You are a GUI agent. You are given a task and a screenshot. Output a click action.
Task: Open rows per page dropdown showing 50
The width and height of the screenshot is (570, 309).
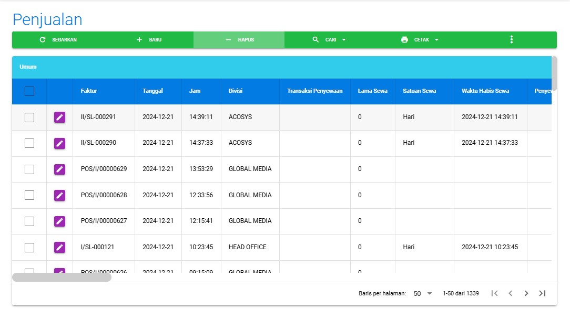[x=423, y=294]
